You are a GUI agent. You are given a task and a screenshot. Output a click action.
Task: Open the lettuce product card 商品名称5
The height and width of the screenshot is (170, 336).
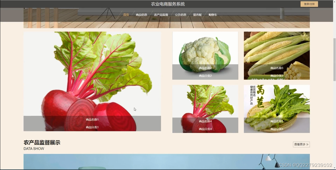(277, 109)
